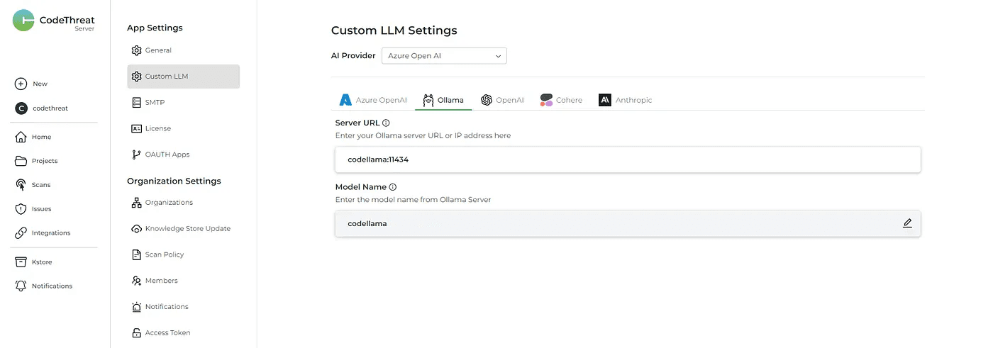
Task: Click the Kstore archive icon
Action: [x=21, y=262]
